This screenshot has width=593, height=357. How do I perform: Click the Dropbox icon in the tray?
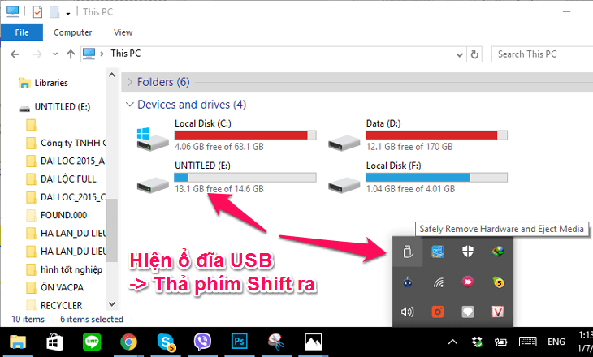[478, 342]
